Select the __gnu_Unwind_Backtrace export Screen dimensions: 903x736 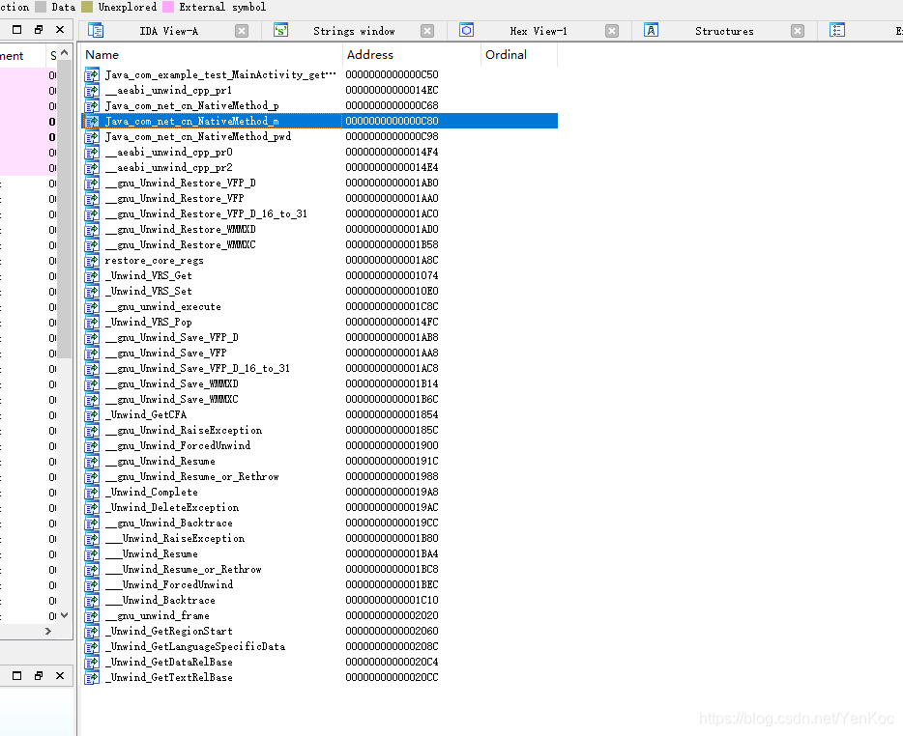coord(320,524)
